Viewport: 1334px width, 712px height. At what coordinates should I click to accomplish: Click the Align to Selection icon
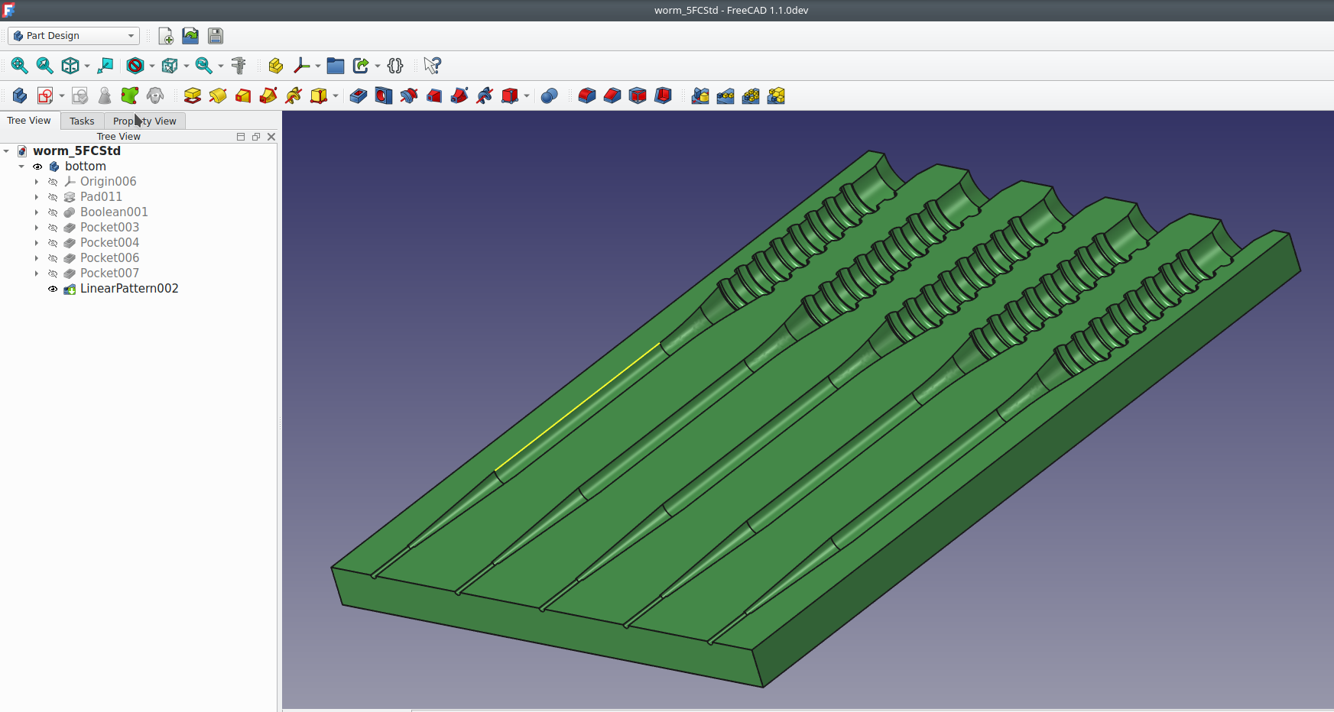105,66
